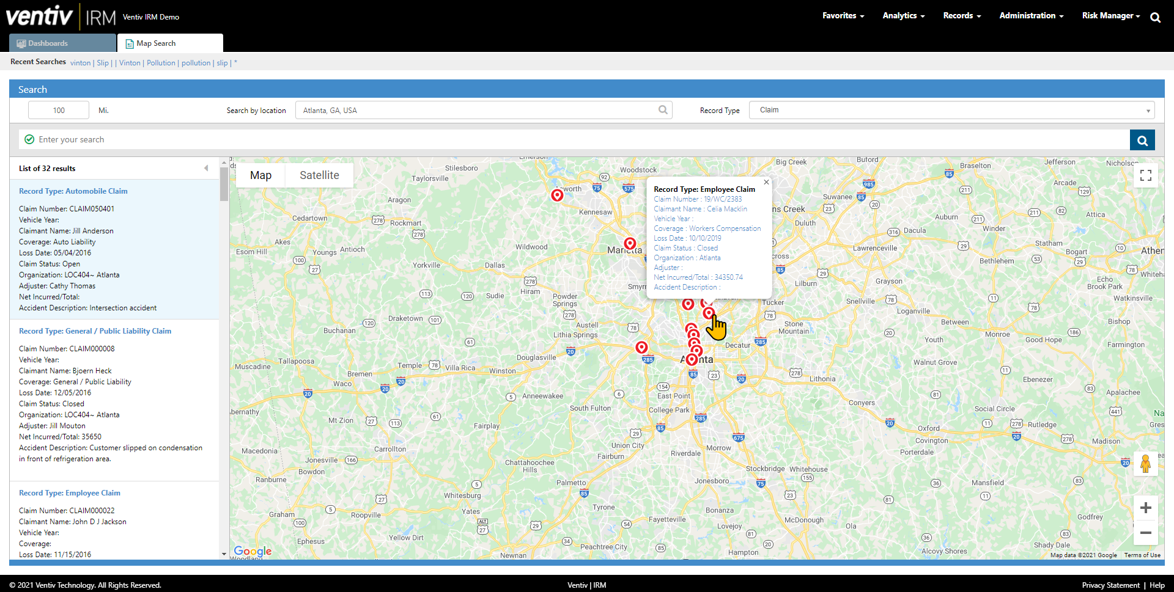Click 'Net Incurred/Total: 35650' text

[60, 437]
